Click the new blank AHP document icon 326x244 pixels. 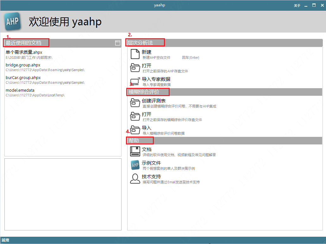pyautogui.click(x=135, y=54)
